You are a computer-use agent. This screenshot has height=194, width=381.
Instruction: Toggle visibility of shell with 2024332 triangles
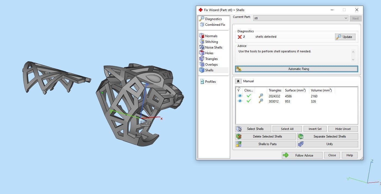pyautogui.click(x=240, y=96)
